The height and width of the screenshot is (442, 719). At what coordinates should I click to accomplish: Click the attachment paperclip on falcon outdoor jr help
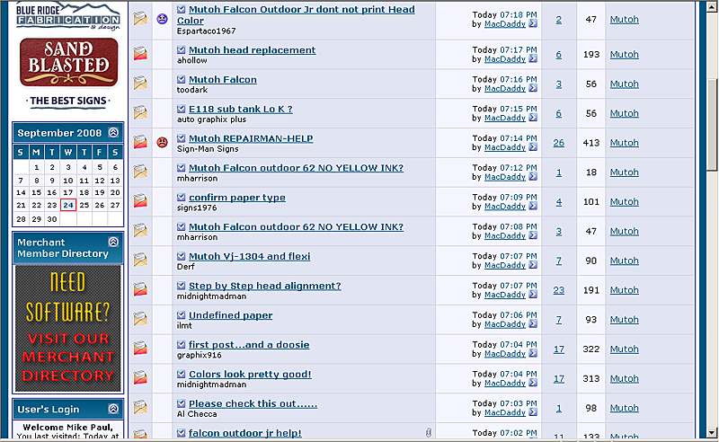point(429,432)
